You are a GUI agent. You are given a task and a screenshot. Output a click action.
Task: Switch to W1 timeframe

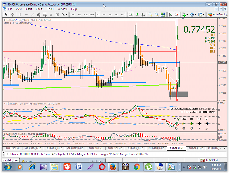[117, 14]
